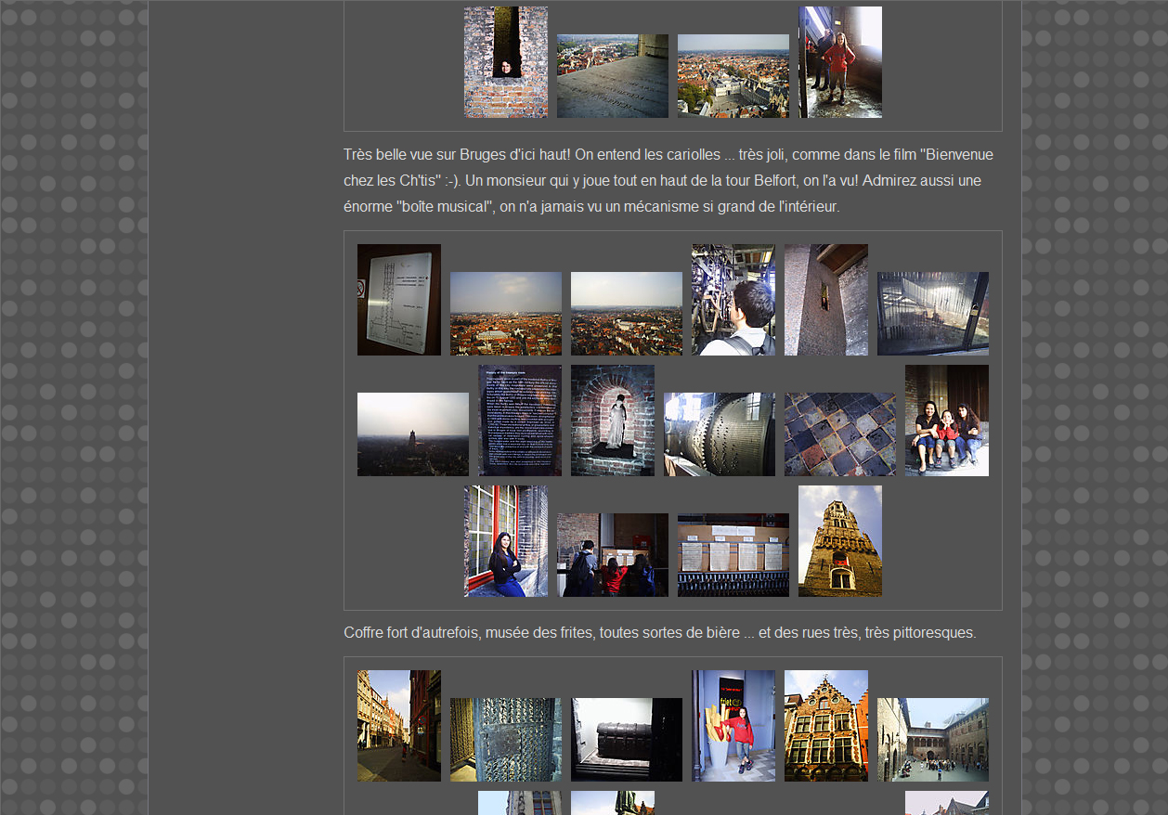Open photo of padlocked wire cage
Image resolution: width=1168 pixels, height=815 pixels.
coord(932,314)
